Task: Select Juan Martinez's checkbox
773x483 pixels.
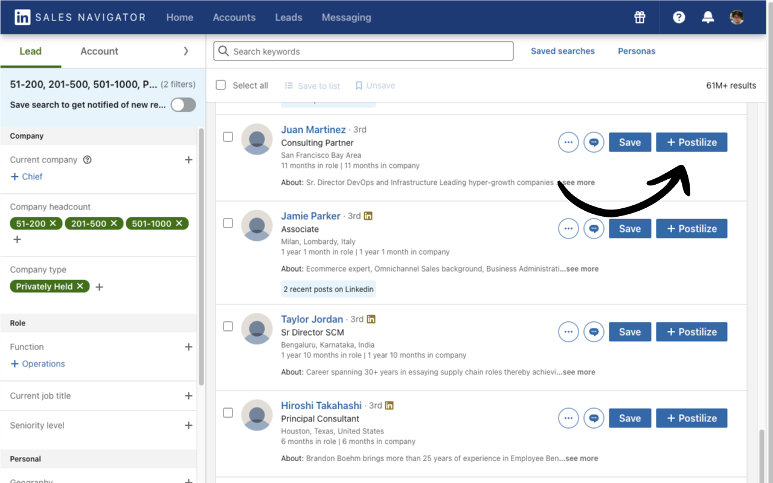Action: click(x=228, y=137)
